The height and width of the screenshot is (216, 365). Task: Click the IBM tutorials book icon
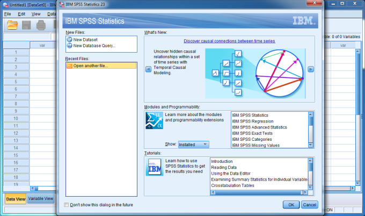tap(155, 167)
